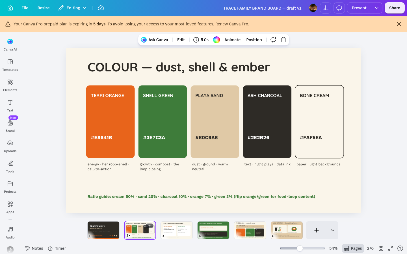
Task: Open the Animate options
Action: 232,40
